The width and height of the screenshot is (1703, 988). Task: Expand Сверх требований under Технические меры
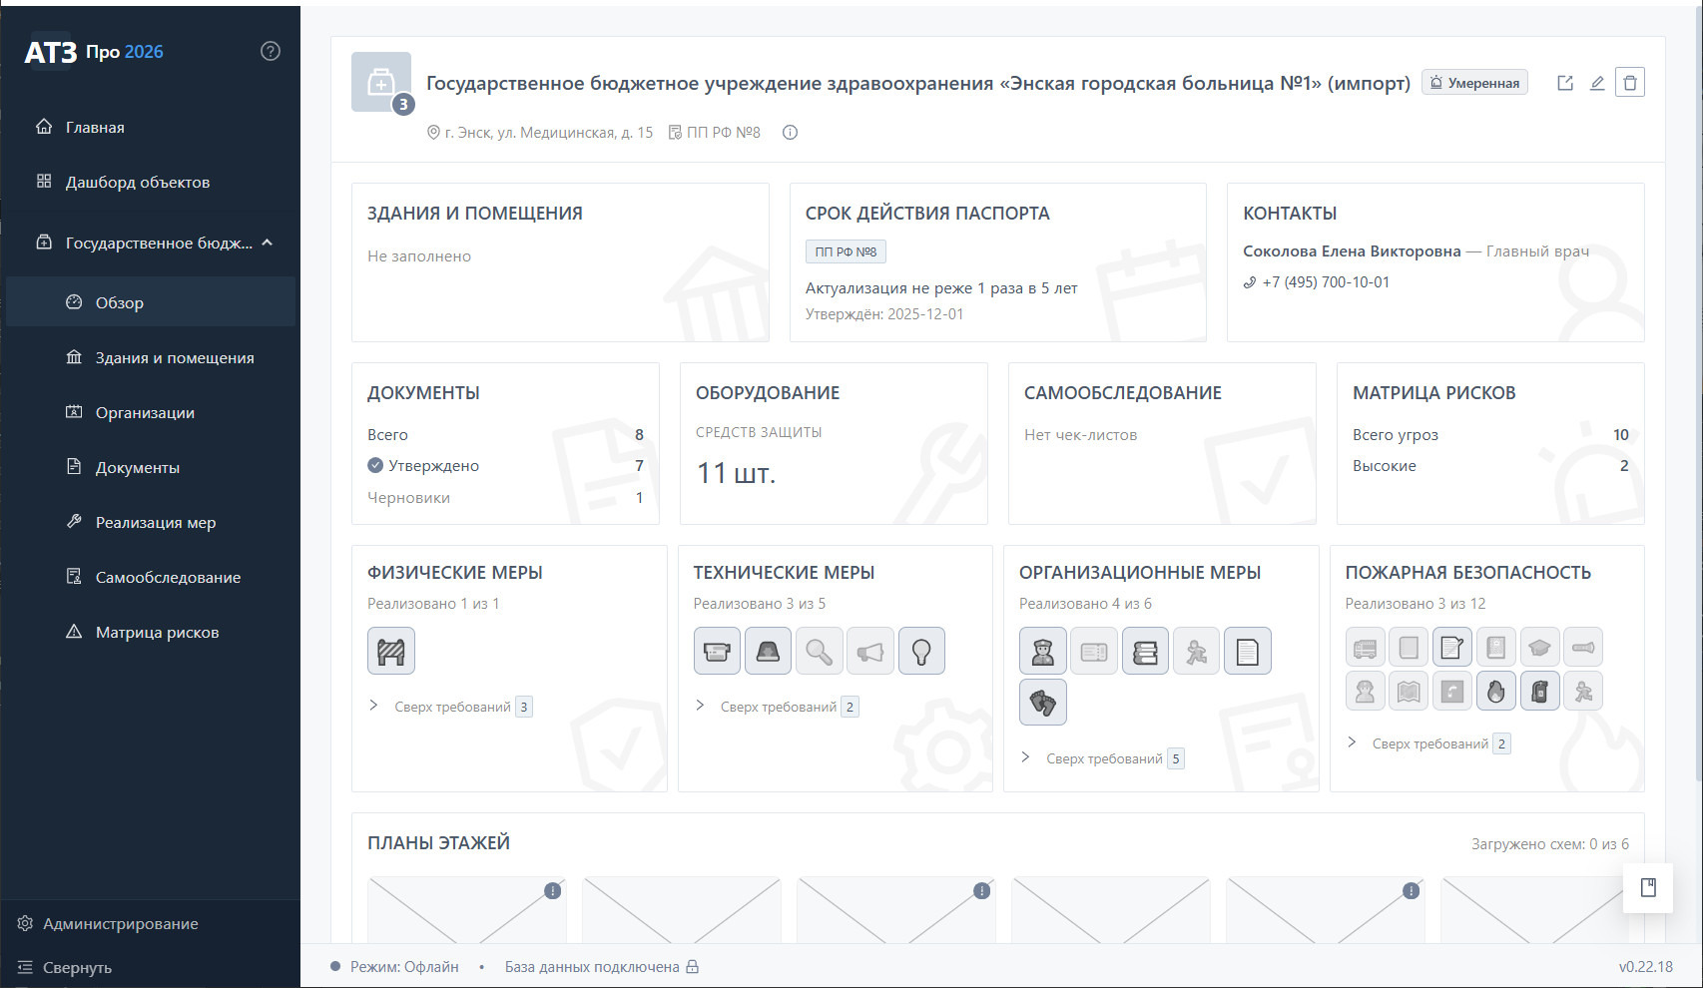[x=777, y=707]
